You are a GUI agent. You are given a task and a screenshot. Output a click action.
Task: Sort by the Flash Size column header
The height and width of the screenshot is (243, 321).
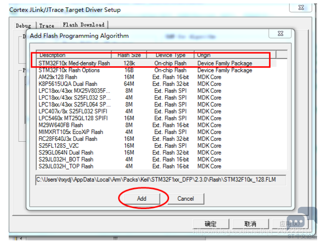129,55
